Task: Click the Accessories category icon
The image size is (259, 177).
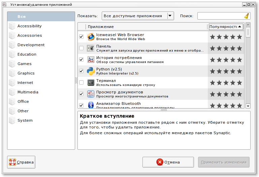Action: (x=12, y=35)
